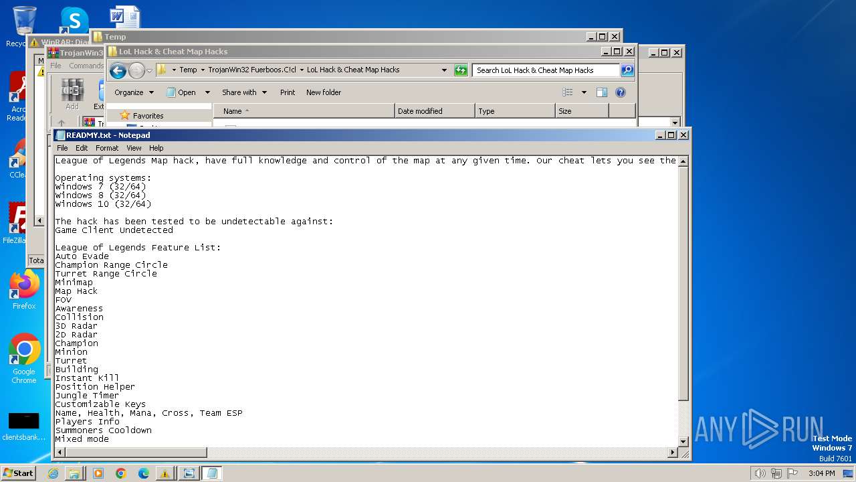Click the Action Center flag icon
The image size is (856, 482).
click(793, 473)
